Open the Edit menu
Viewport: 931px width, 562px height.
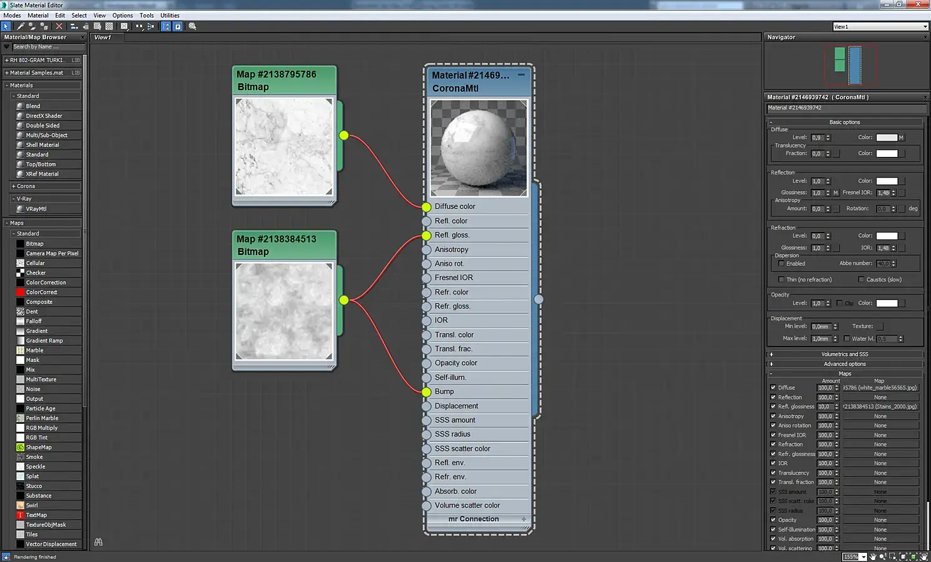[x=60, y=16]
